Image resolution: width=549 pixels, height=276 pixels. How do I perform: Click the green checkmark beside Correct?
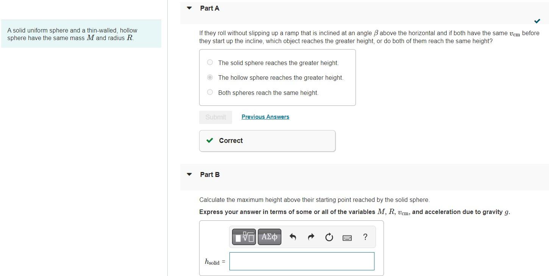pos(209,141)
